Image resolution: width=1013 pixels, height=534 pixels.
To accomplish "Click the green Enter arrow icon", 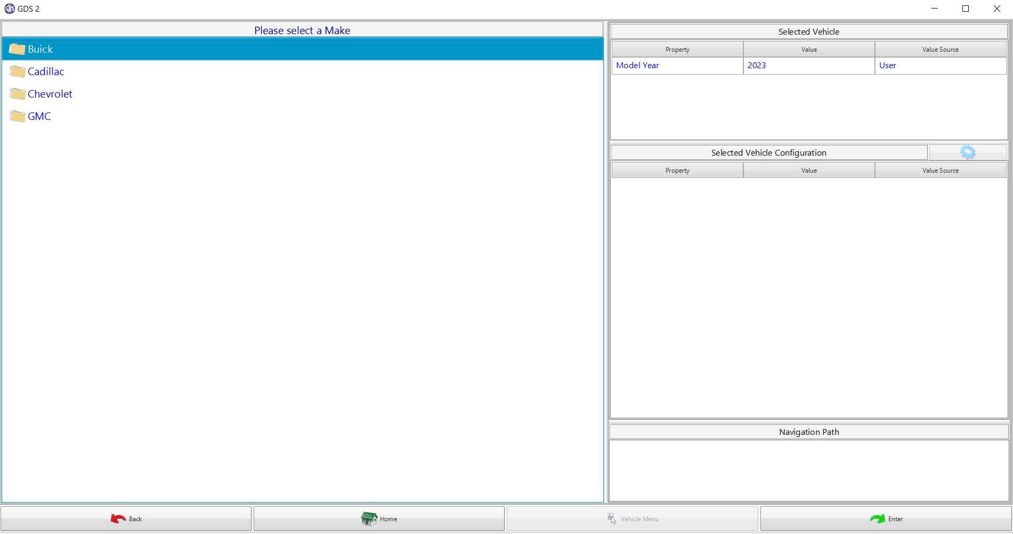I will point(877,519).
